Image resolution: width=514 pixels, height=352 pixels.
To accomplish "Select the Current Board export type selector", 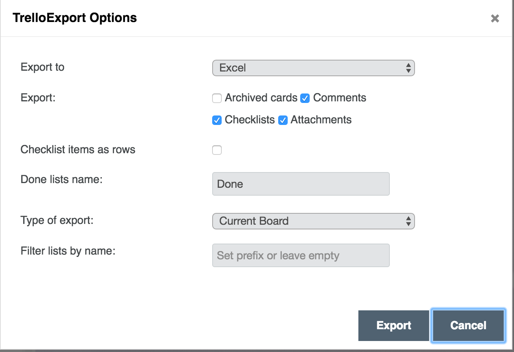I will [313, 221].
